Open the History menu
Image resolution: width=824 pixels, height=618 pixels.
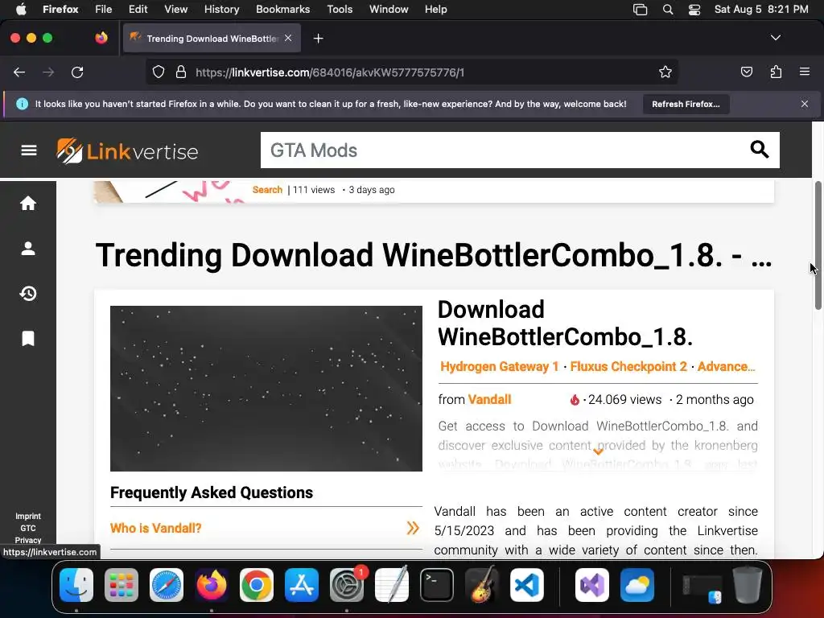221,10
